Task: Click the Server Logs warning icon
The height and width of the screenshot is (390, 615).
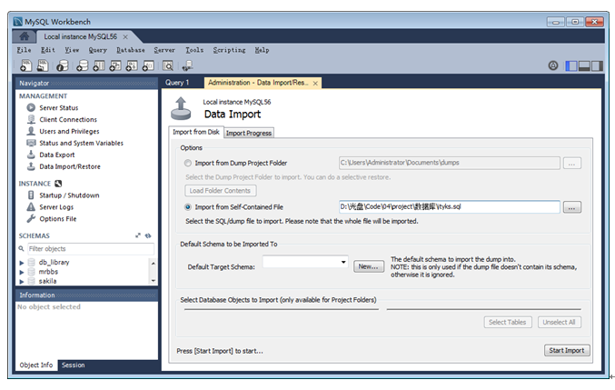Action: click(31, 206)
